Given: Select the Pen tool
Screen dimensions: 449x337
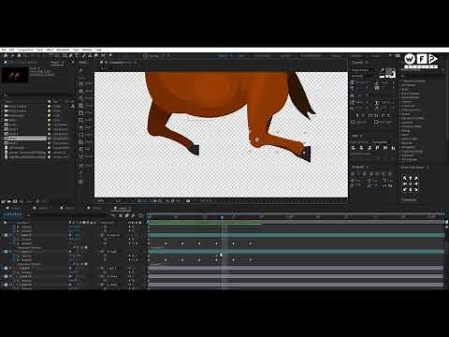Looking at the screenshot, I should pyautogui.click(x=71, y=56).
